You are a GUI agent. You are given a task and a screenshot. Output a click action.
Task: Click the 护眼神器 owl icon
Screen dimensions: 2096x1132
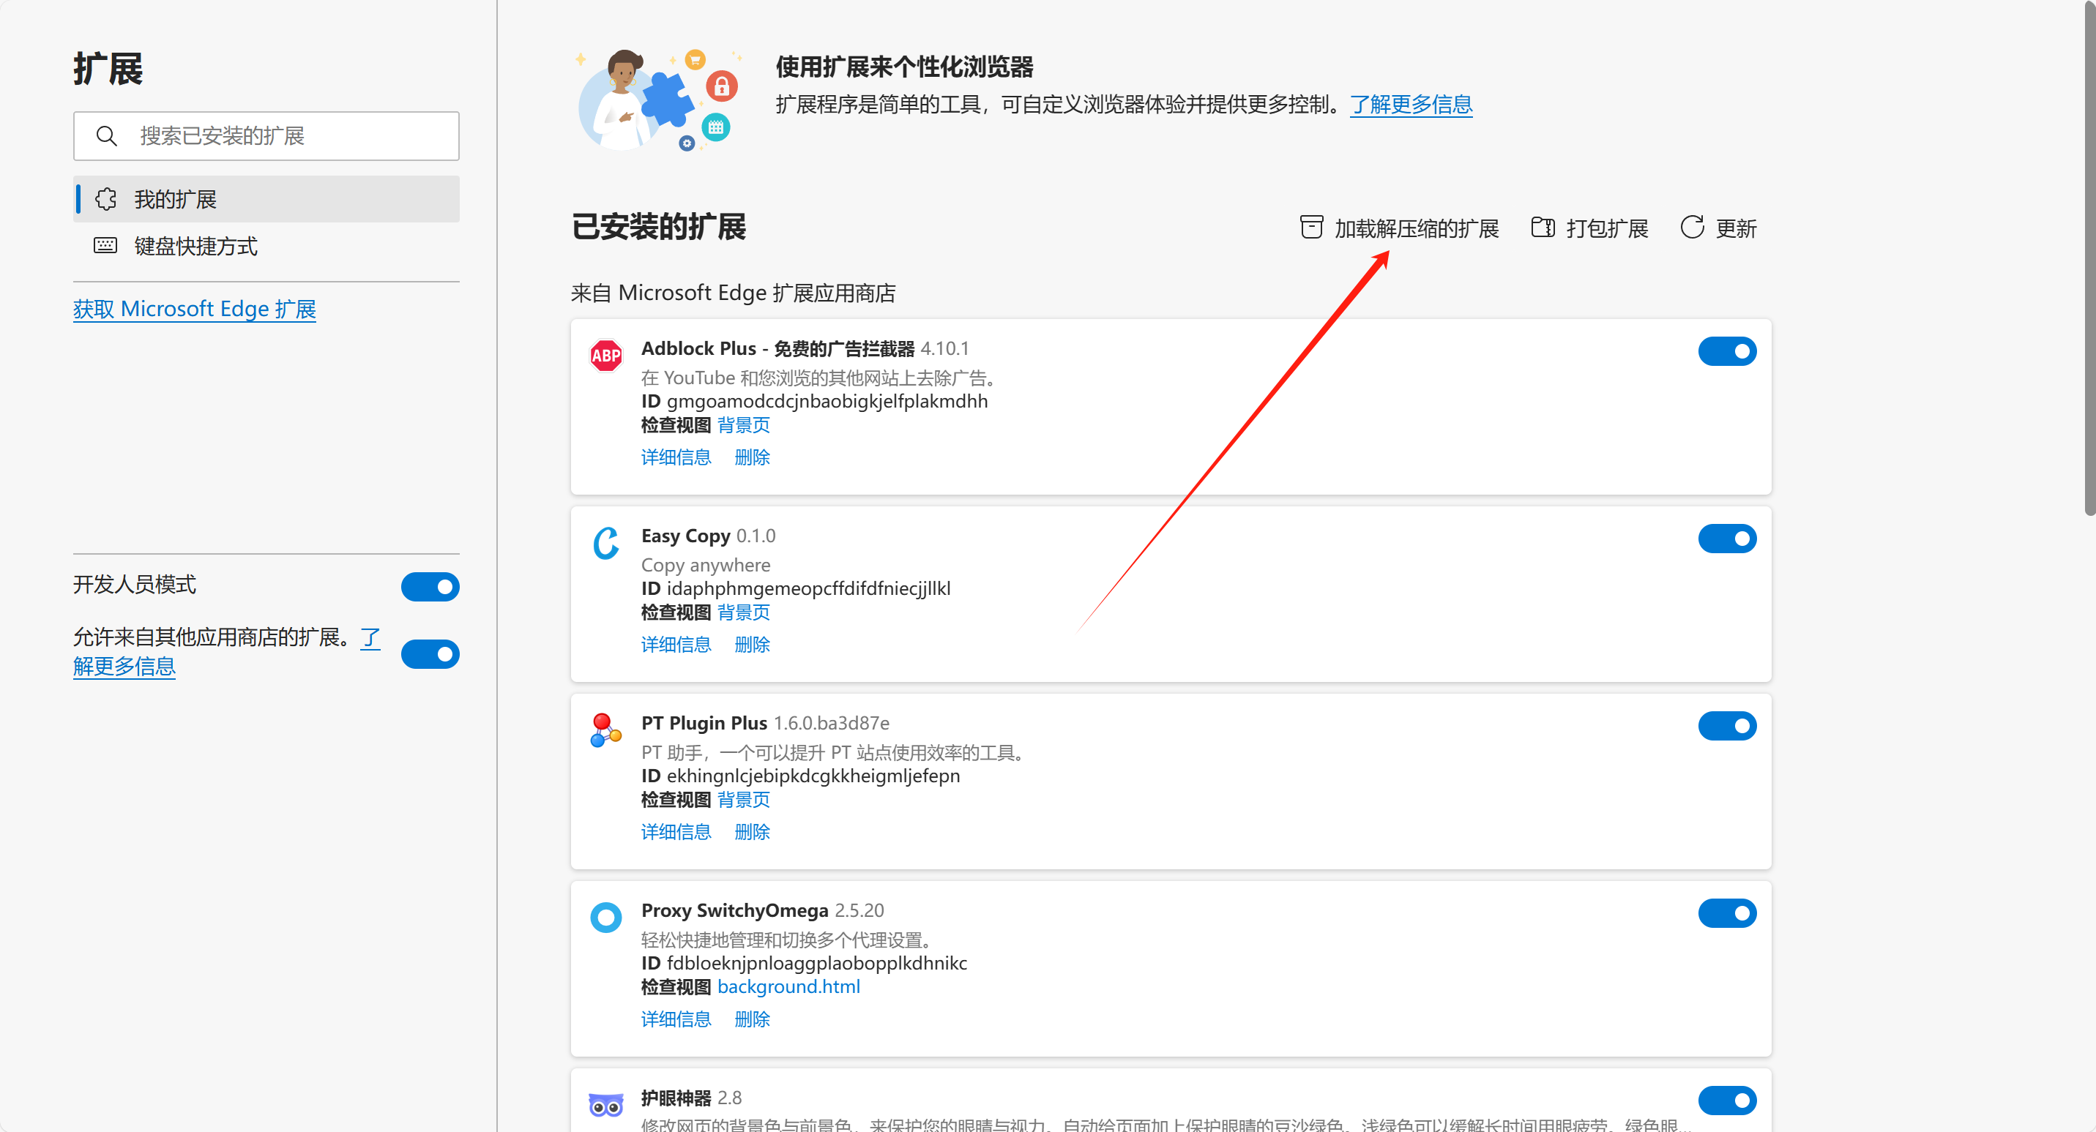[606, 1105]
